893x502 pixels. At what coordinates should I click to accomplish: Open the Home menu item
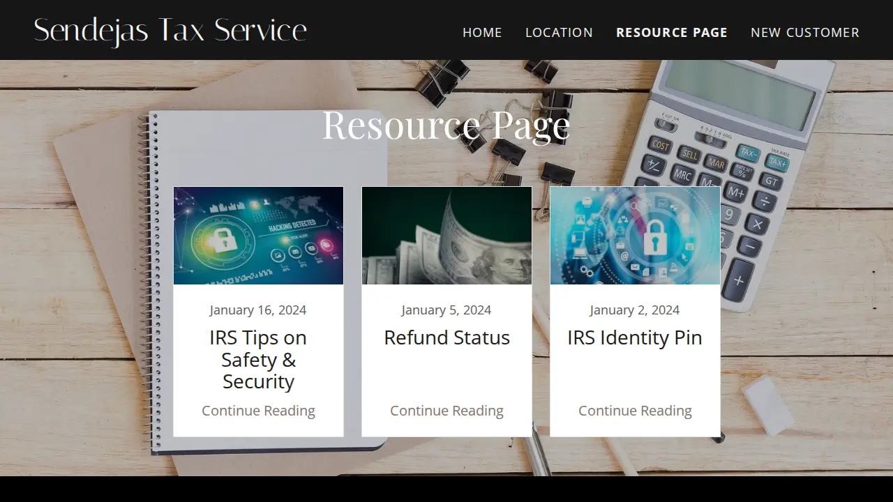coord(482,33)
